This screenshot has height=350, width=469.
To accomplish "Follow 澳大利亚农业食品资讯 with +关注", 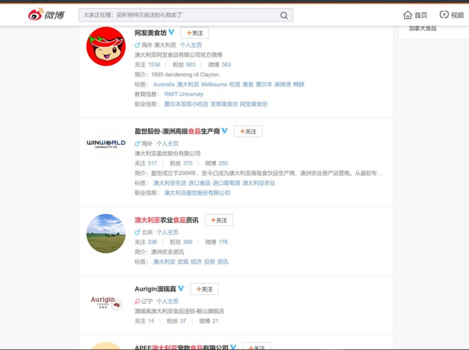I will [x=219, y=220].
